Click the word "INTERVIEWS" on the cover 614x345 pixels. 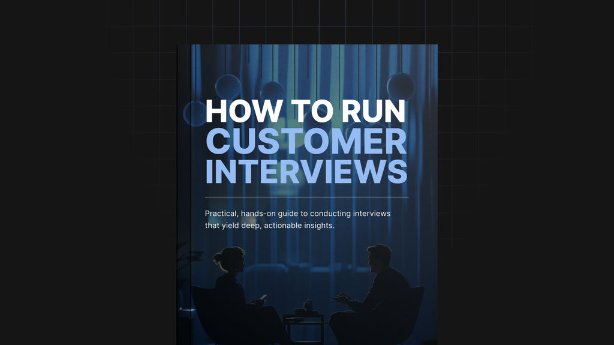tap(306, 172)
